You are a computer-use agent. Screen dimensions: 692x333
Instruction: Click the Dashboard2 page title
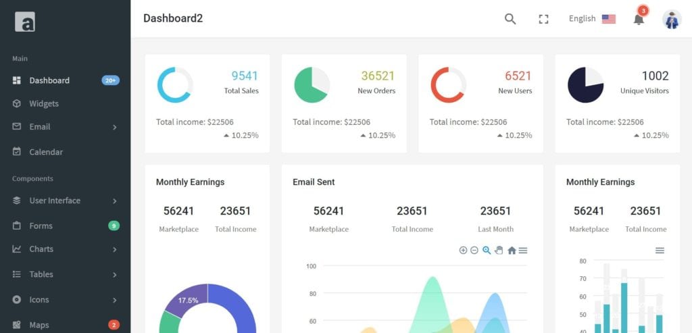click(173, 18)
